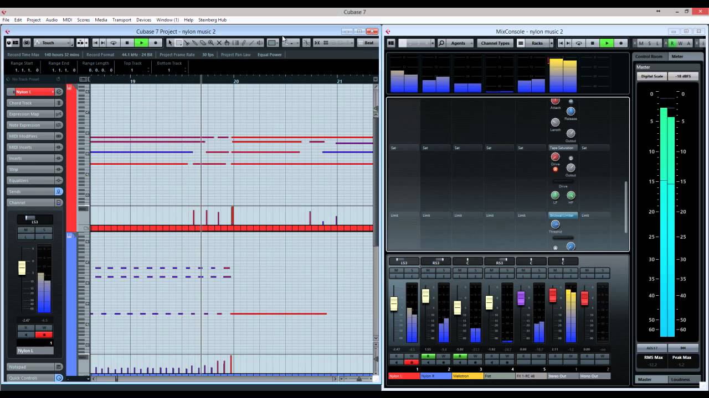Open the MixConsole window layout setup icon
The width and height of the screenshot is (709, 398).
391,43
